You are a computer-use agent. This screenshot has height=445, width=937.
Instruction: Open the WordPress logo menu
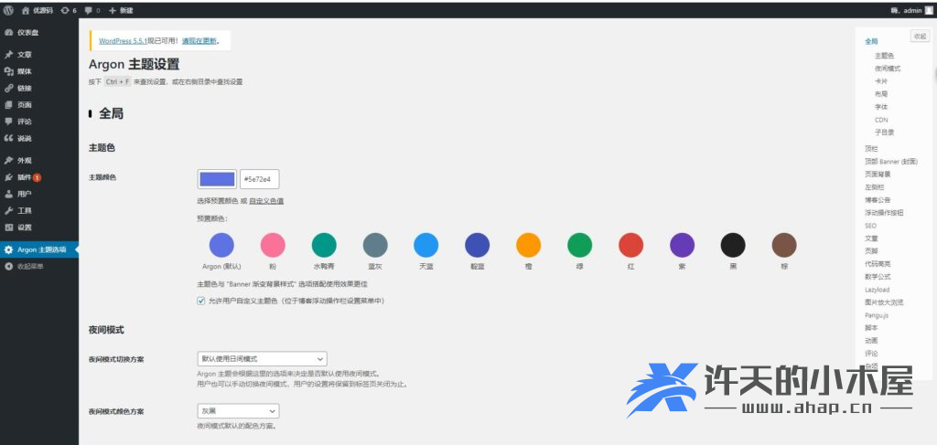(x=8, y=10)
